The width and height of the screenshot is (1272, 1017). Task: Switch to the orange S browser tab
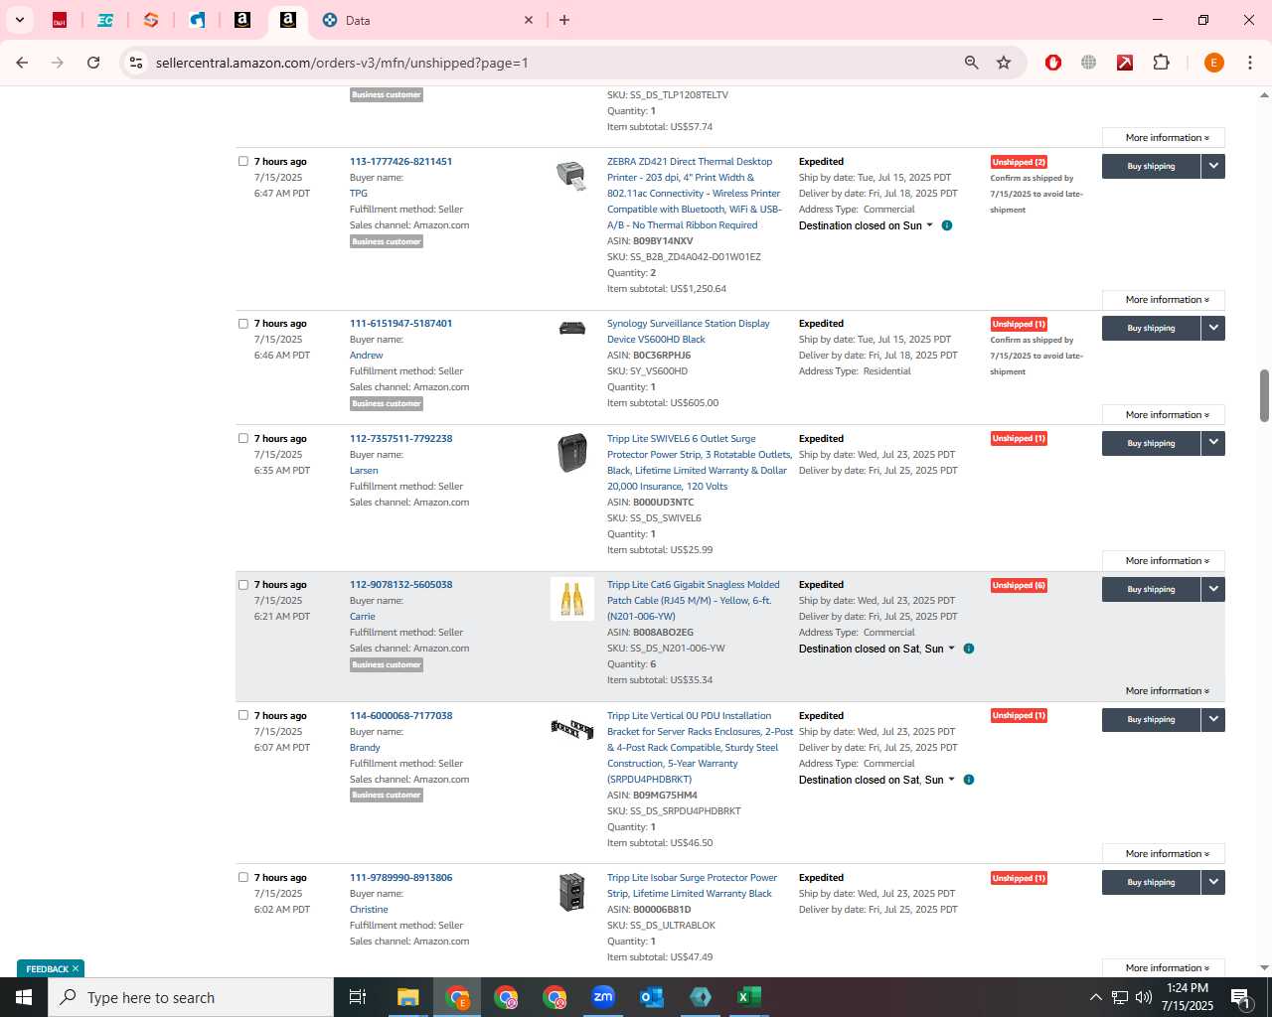[x=151, y=20]
